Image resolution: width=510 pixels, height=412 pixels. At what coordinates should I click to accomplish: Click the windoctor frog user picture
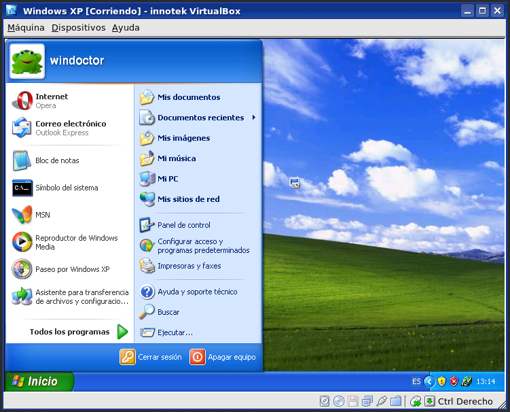pyautogui.click(x=27, y=61)
